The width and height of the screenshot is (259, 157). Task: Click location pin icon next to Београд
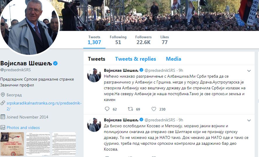[3, 95]
